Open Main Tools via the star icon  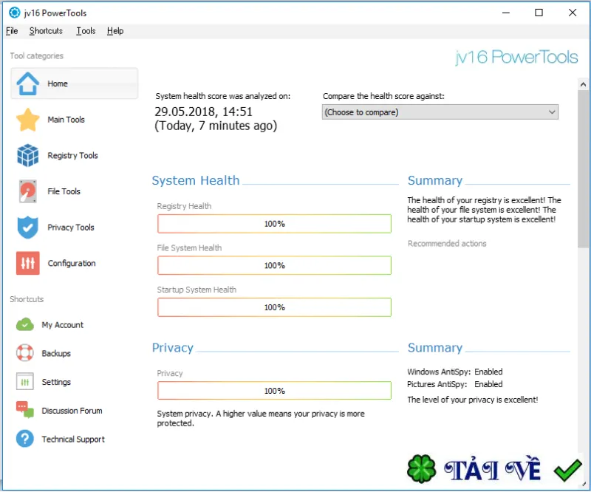27,120
